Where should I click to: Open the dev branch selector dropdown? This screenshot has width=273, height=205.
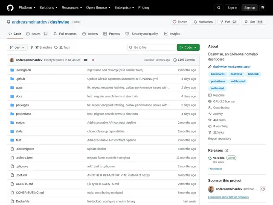coord(17,47)
